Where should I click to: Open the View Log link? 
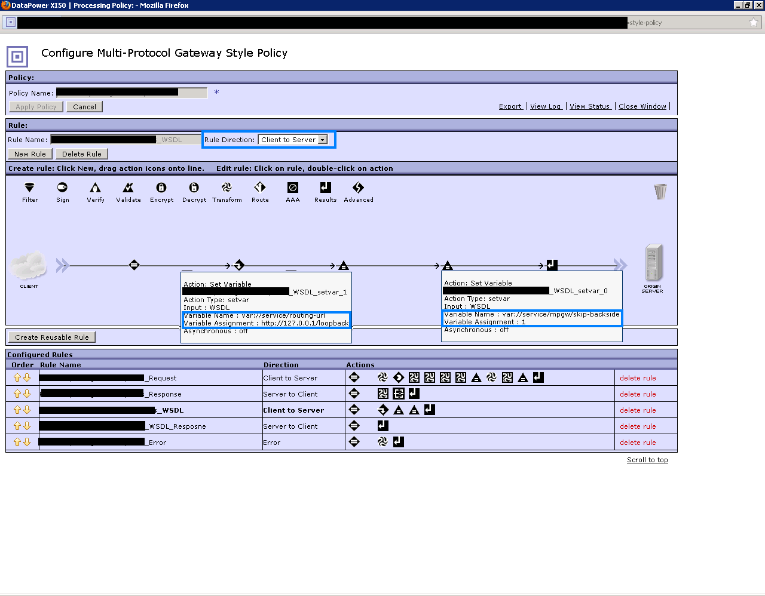[546, 106]
